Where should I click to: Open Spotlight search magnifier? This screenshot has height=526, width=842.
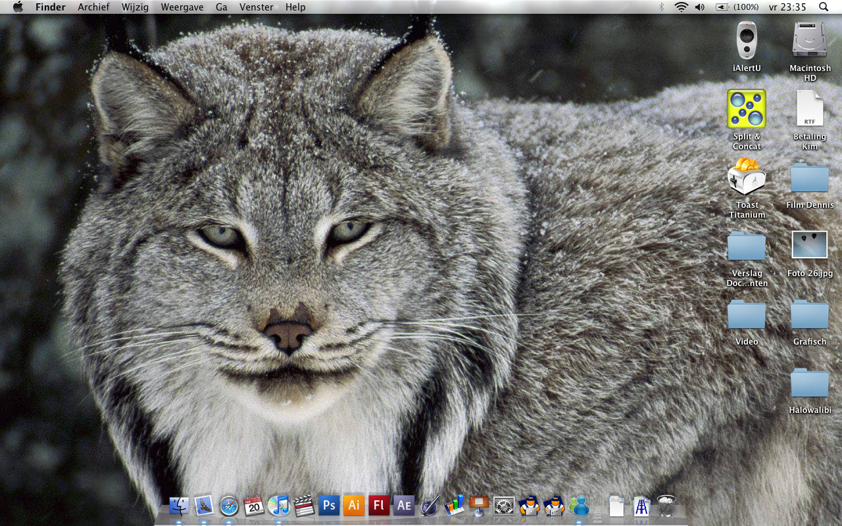[824, 7]
